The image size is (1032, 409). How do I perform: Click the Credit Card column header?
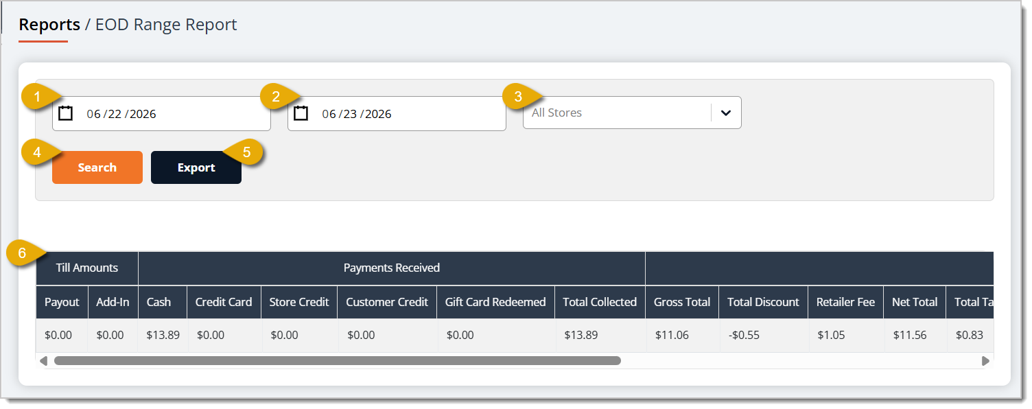[x=224, y=302]
